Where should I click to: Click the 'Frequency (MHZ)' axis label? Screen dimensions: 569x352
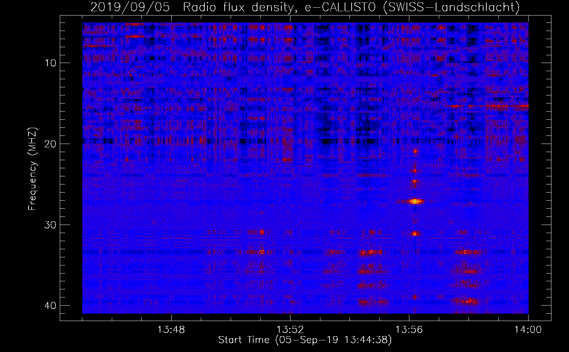pos(32,169)
